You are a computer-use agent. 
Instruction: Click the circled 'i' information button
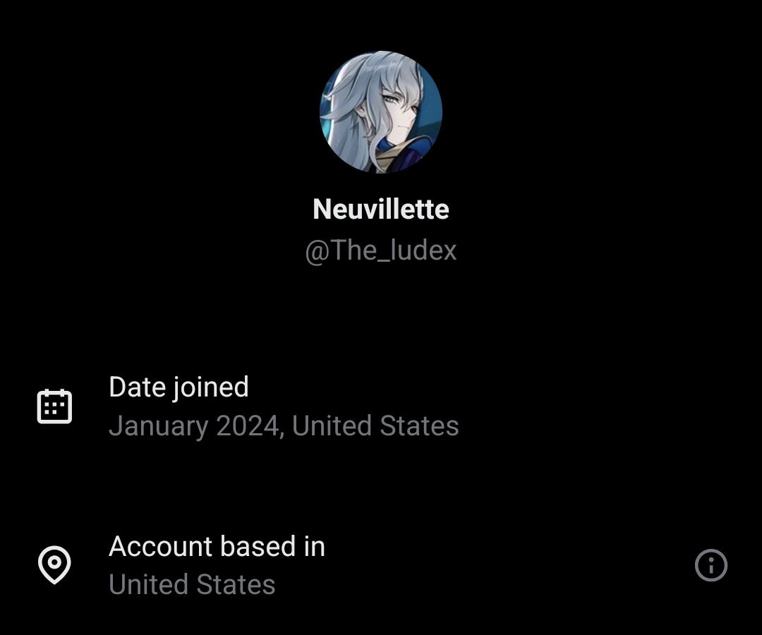(x=710, y=565)
